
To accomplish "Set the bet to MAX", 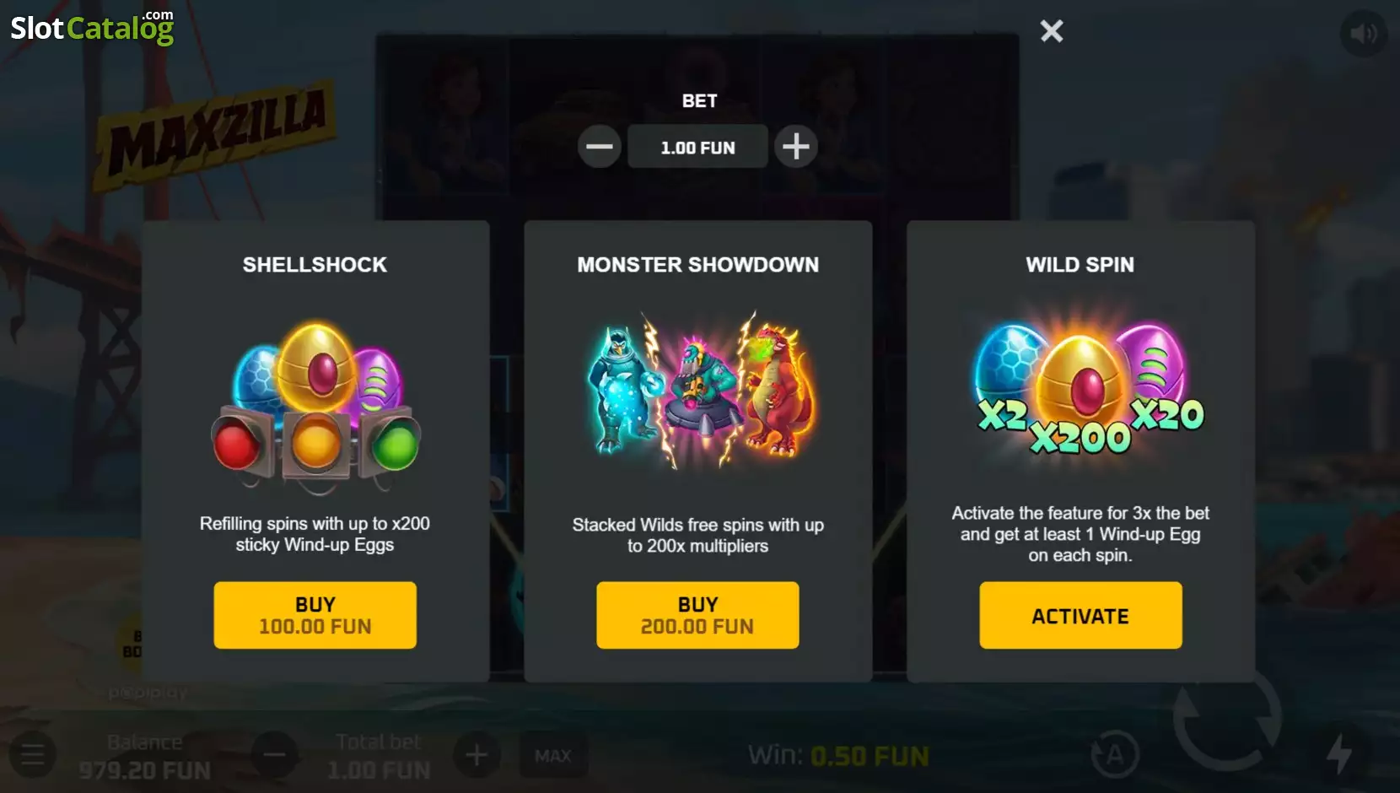I will coord(553,755).
